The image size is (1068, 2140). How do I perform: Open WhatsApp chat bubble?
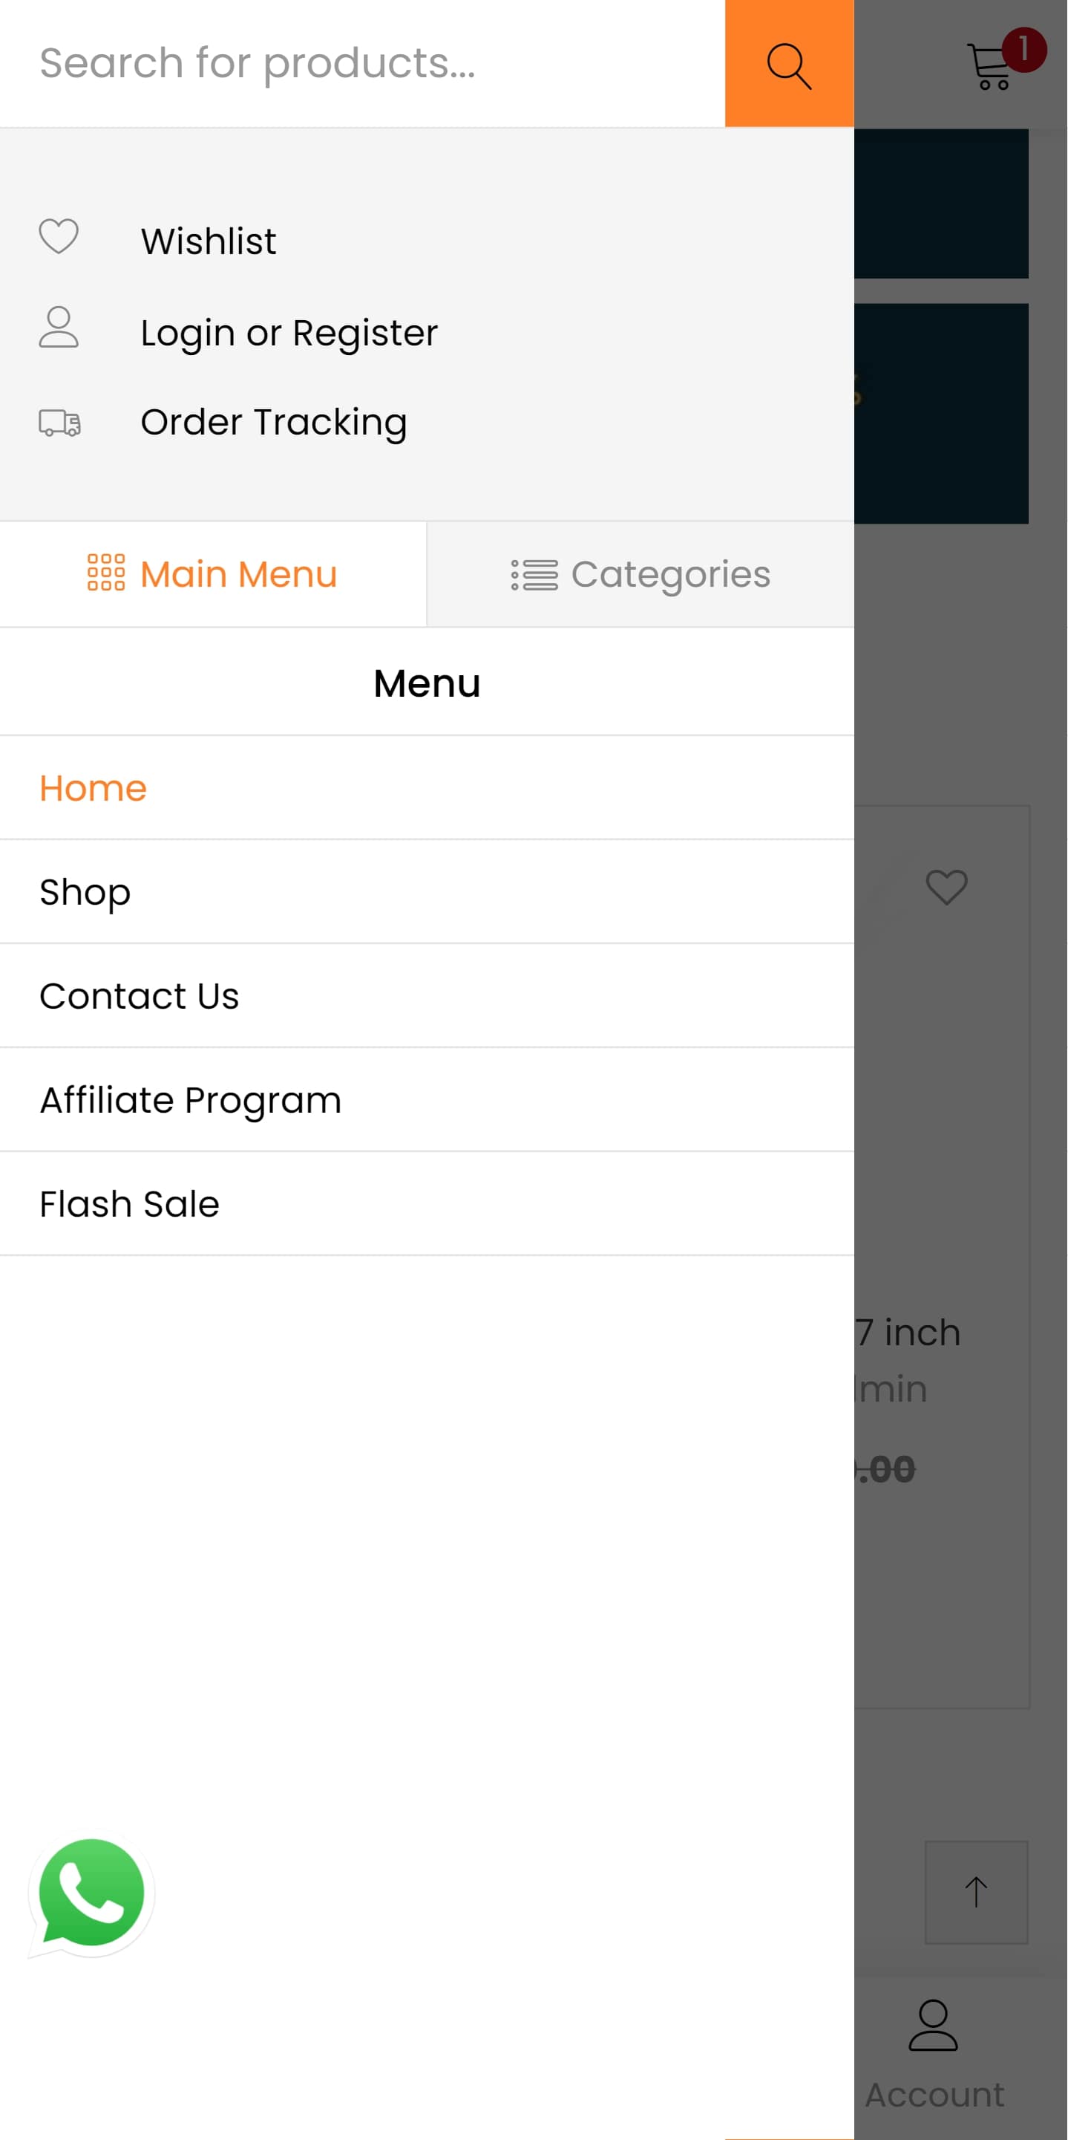(91, 1895)
